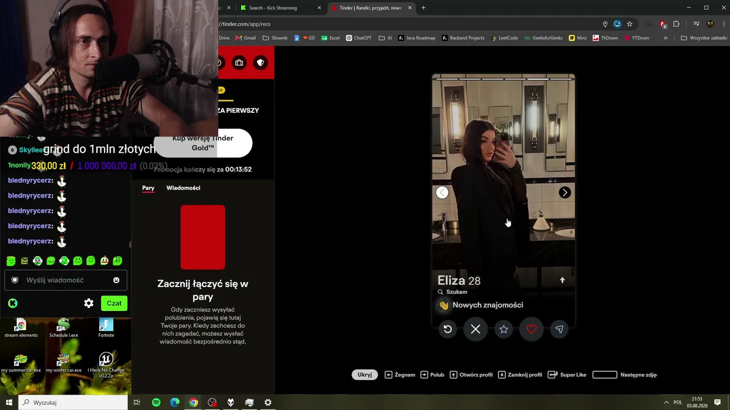This screenshot has width=730, height=410.
Task: Open the notification center icon
Action: coord(717,403)
